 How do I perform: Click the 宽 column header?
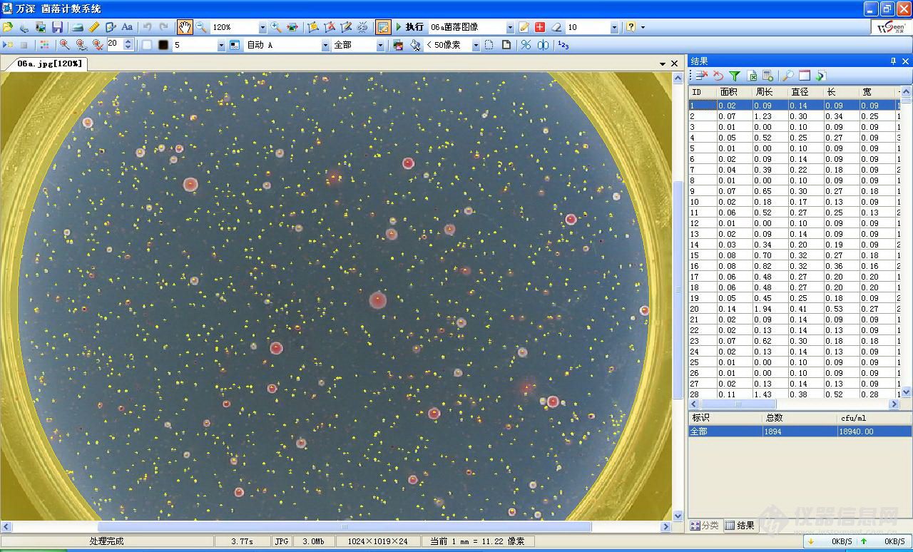877,92
